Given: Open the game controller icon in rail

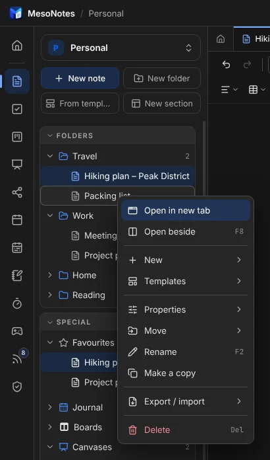Looking at the screenshot, I should [17, 331].
